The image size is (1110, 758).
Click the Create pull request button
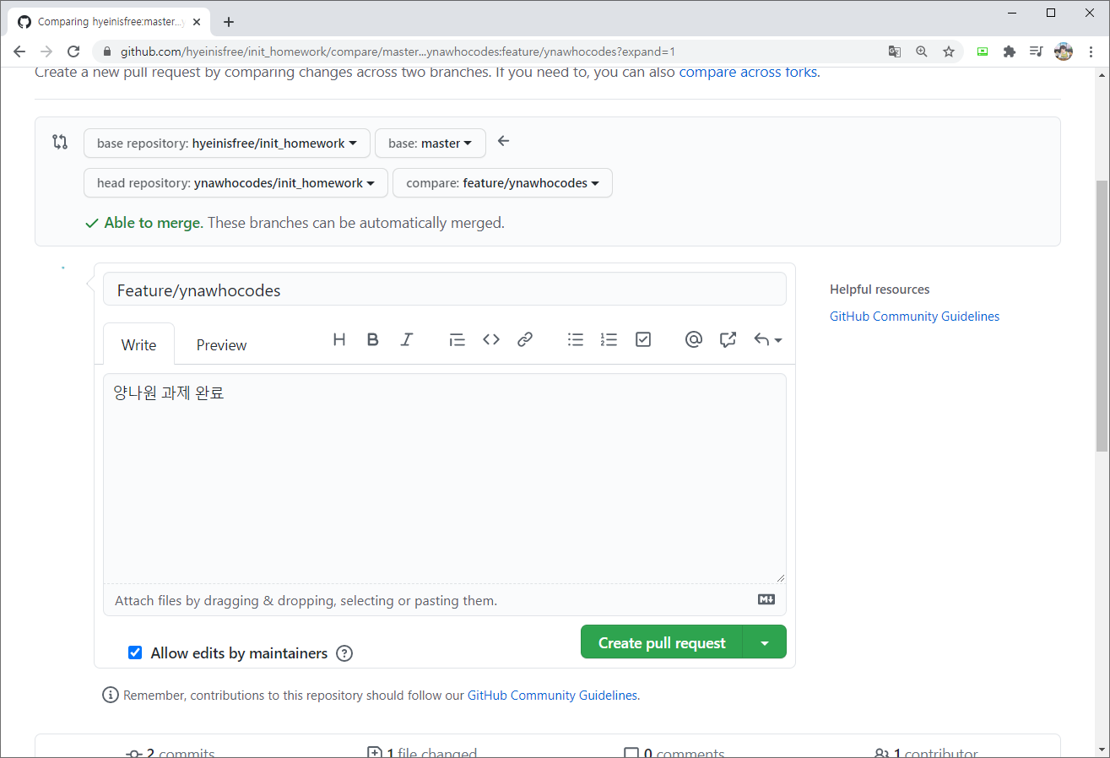pos(662,642)
